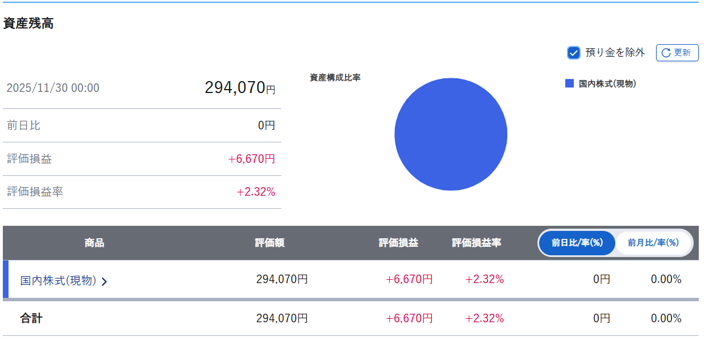
Task: Click the 評価額 column header
Action: (x=269, y=243)
